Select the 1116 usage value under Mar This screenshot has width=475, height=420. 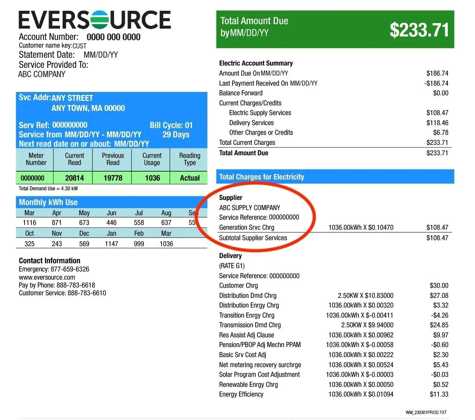(x=29, y=223)
